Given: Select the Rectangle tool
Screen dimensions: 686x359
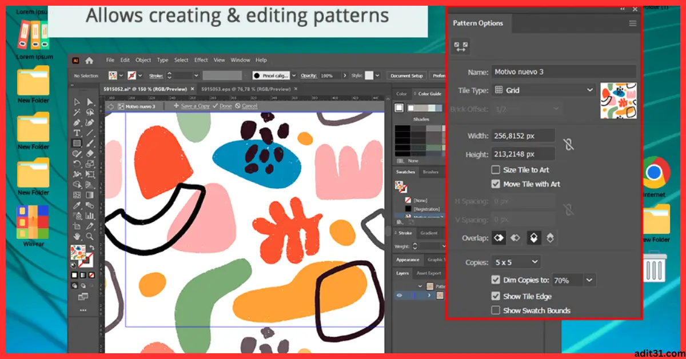Looking at the screenshot, I should (x=77, y=143).
